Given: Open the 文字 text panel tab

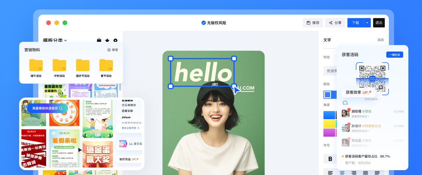Looking at the screenshot, I should pos(327,40).
